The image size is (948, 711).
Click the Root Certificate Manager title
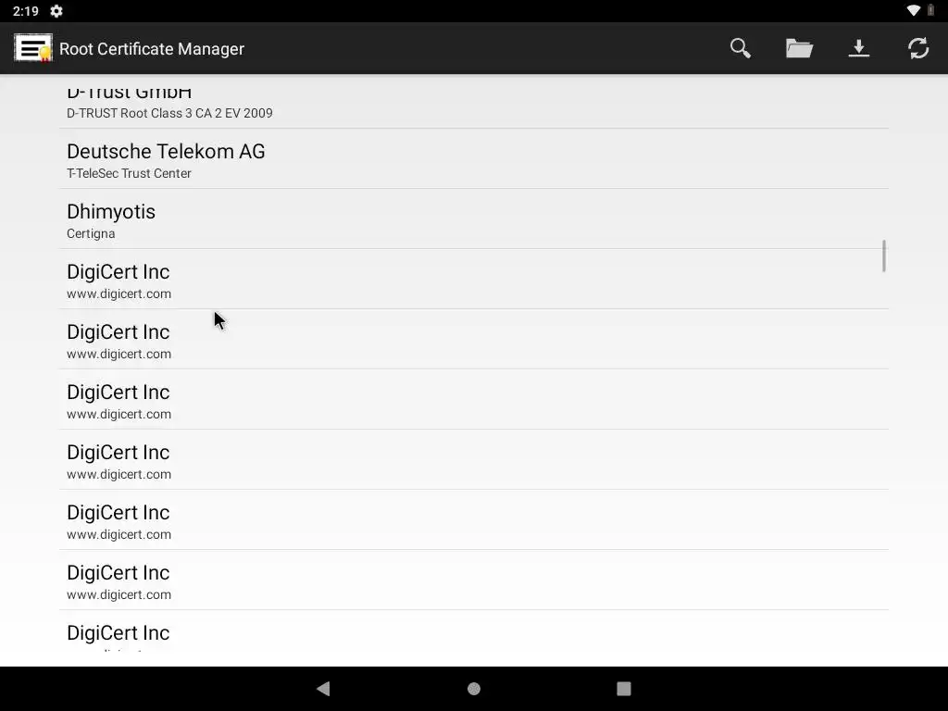point(152,49)
